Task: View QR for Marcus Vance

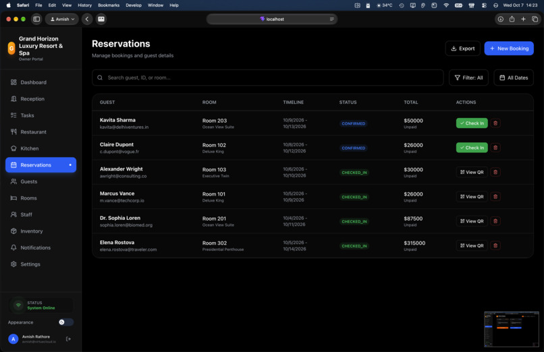Action: coord(472,196)
